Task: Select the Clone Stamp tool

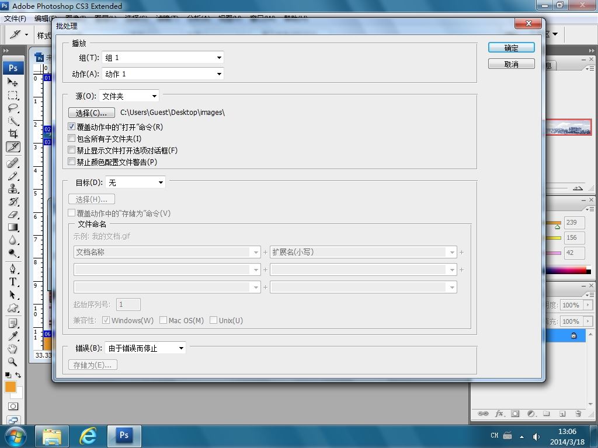Action: pos(13,188)
